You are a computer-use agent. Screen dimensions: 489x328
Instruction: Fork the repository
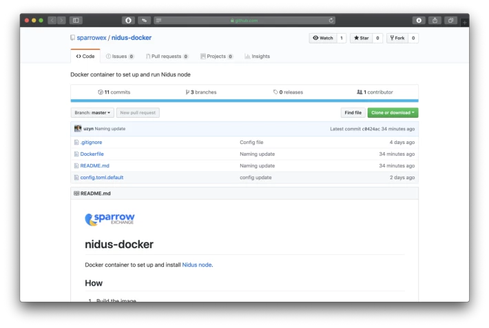(397, 38)
